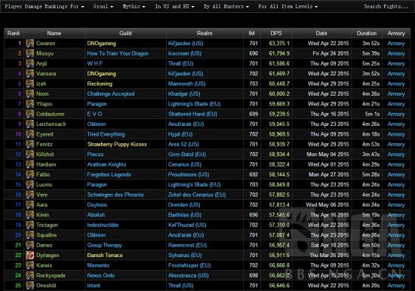
Task: Sort by the Date column header
Action: [321, 33]
